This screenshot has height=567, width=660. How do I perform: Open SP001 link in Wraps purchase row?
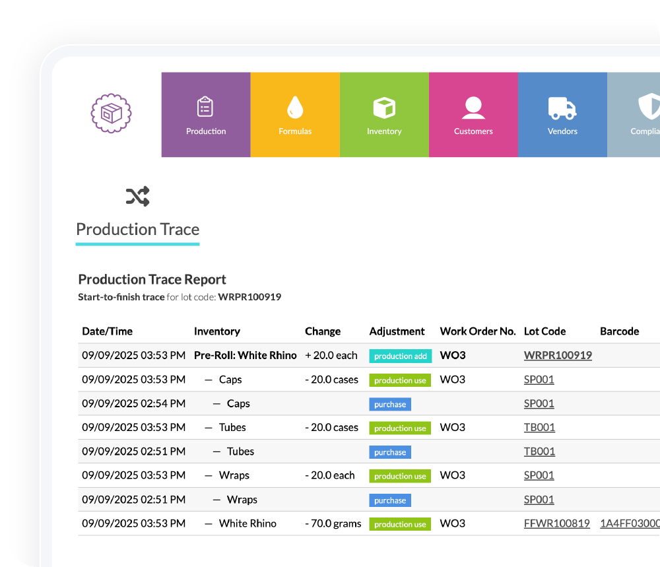(x=539, y=500)
